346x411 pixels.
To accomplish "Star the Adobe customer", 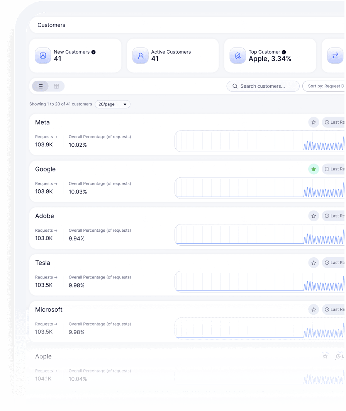I will (314, 216).
